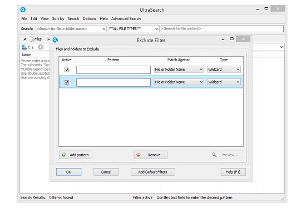Open Type Wildcard dropdown in first row
306x212 pixels.
224,70
